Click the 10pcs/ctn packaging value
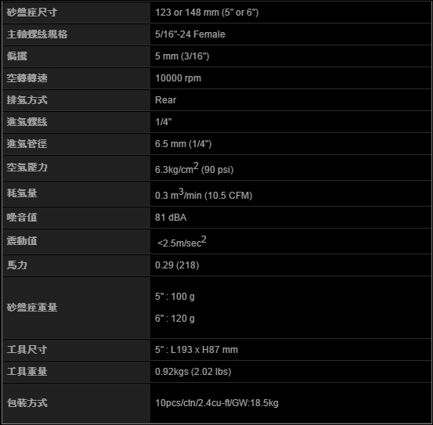Viewport: 433px width, 425px height. [x=217, y=403]
